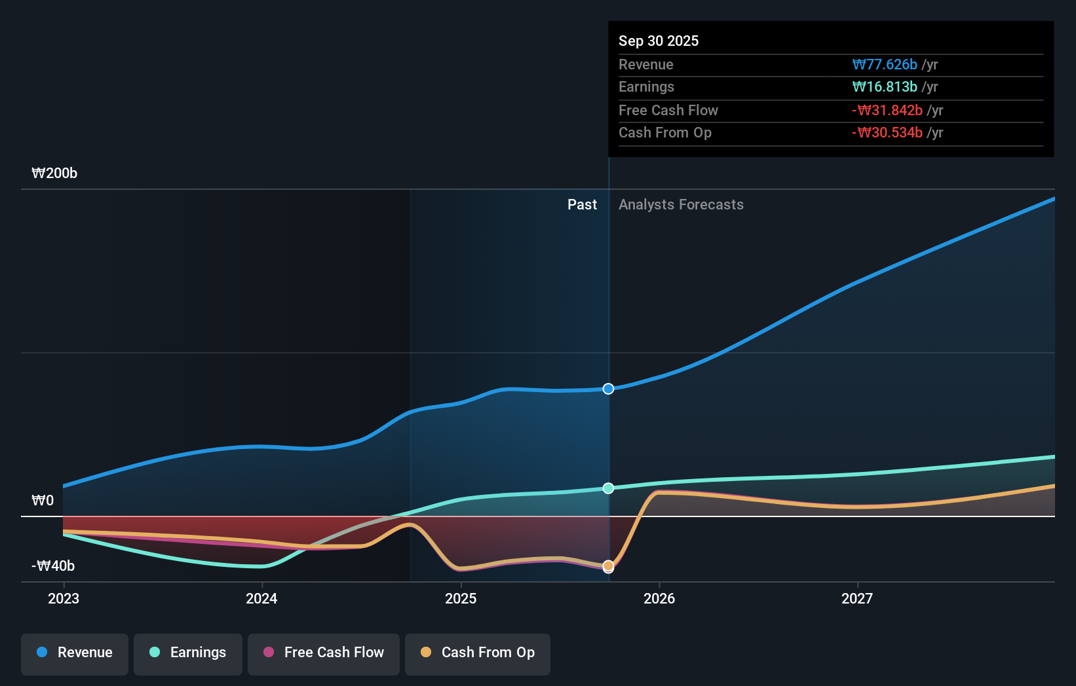Screen dimensions: 1076x686
Task: Toggle visibility of the Earnings series
Action: 188,653
